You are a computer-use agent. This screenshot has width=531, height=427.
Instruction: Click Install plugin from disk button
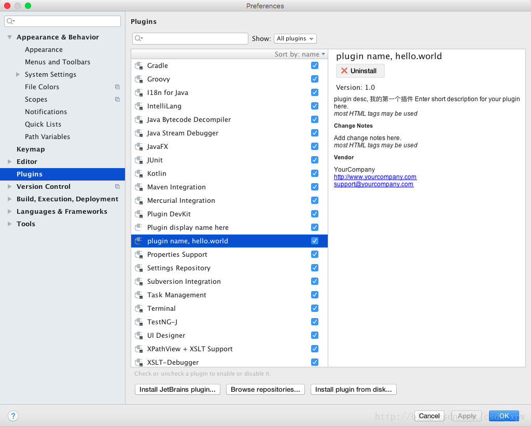click(354, 389)
